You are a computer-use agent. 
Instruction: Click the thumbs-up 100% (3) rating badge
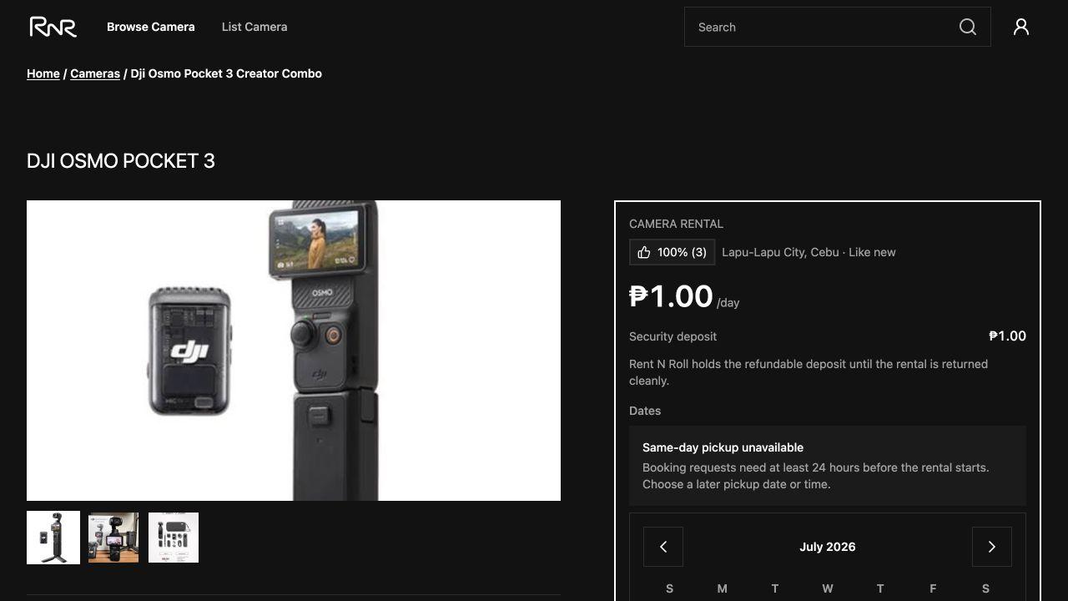pos(672,252)
